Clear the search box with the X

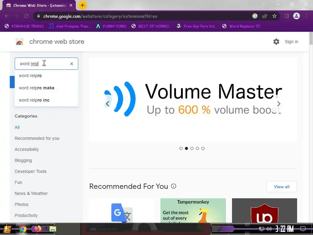(x=72, y=64)
